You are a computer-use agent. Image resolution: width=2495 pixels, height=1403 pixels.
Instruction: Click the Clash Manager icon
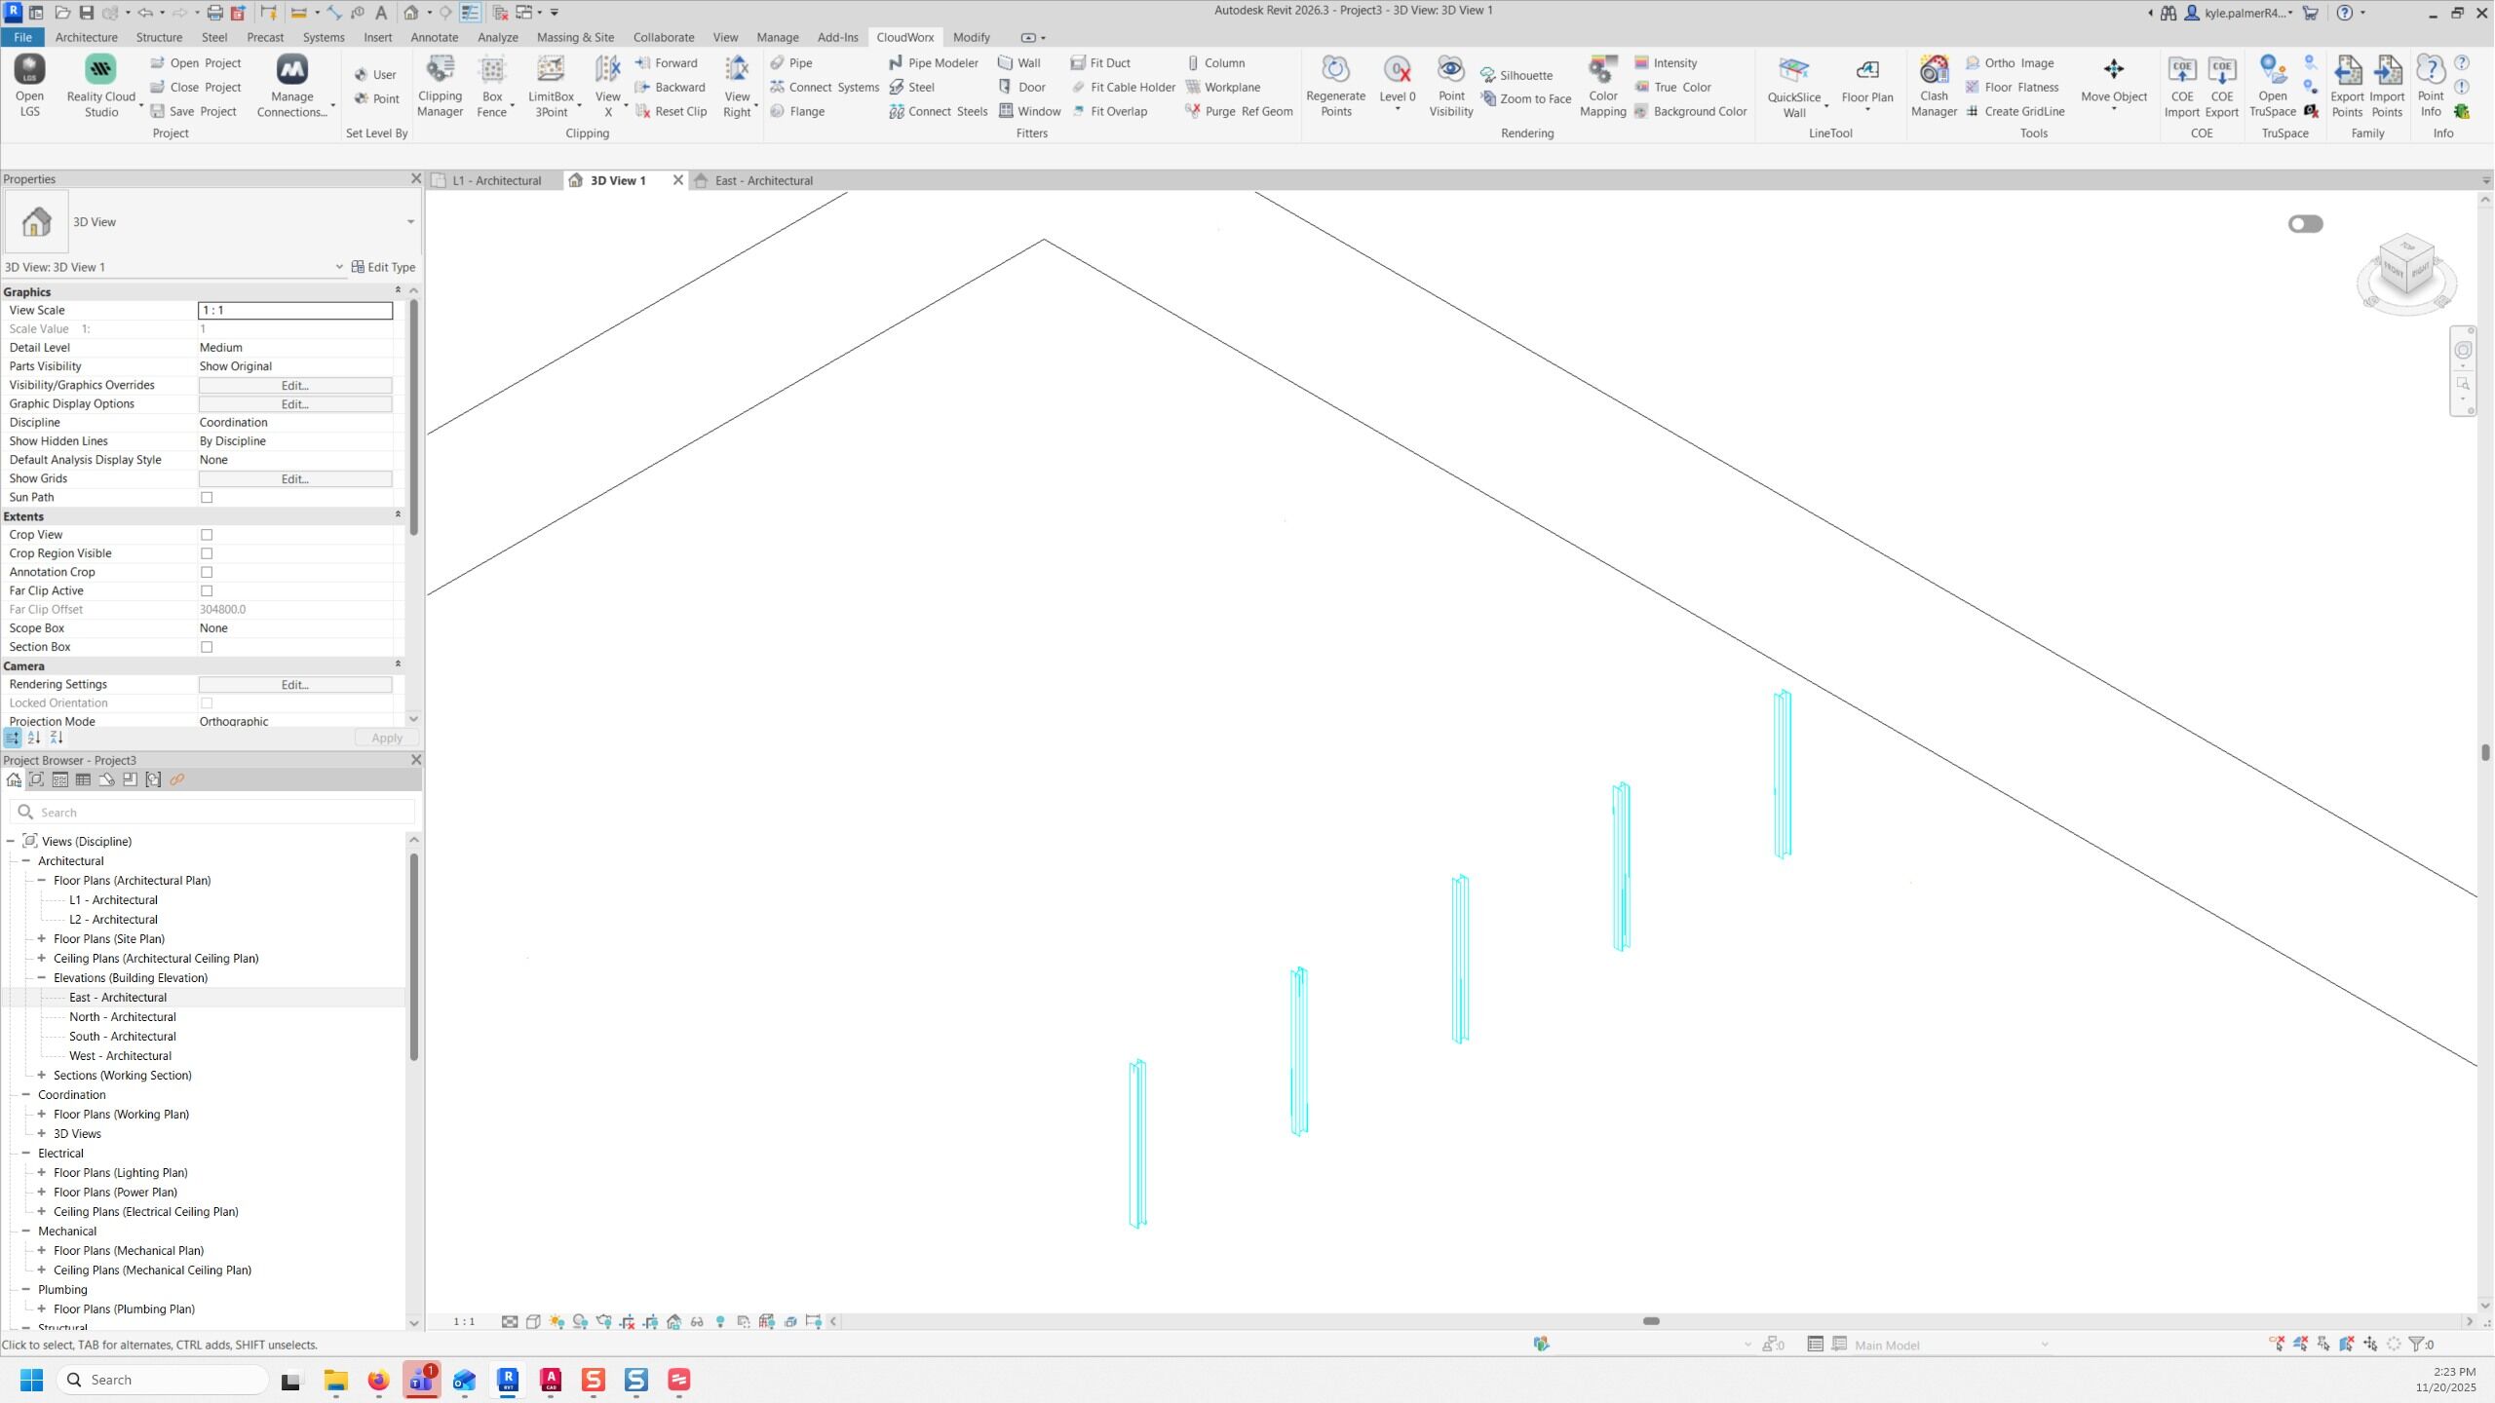coord(1933,84)
